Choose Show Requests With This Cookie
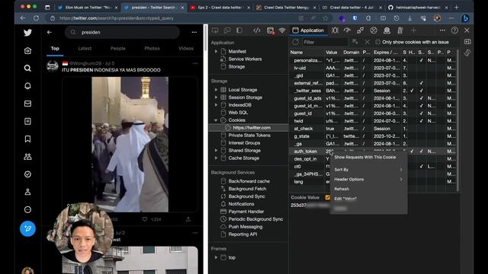The image size is (488, 274). [368, 158]
